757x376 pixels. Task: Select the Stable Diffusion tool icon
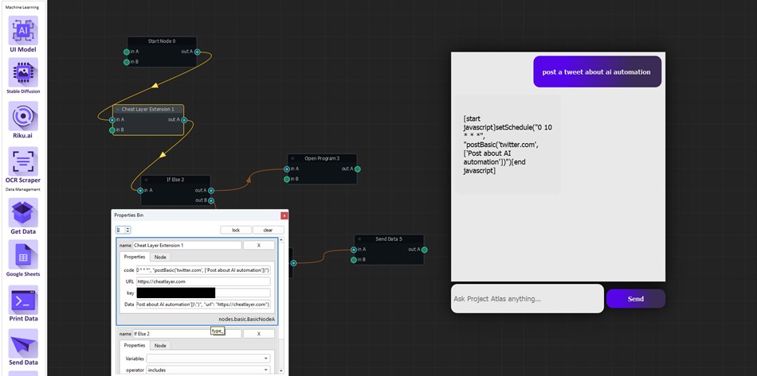pyautogui.click(x=23, y=72)
